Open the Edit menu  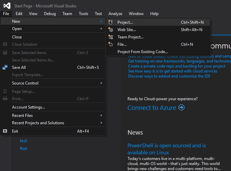pyautogui.click(x=19, y=14)
